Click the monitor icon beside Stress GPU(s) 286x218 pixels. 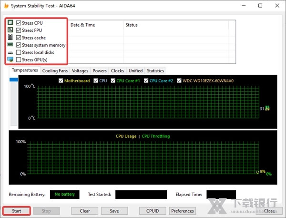click(10, 60)
